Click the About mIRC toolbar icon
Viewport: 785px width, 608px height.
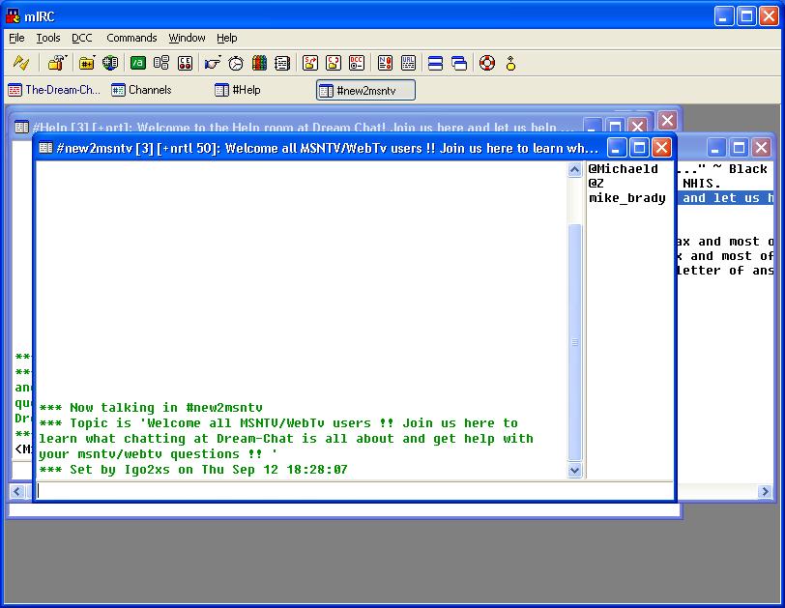tap(510, 63)
